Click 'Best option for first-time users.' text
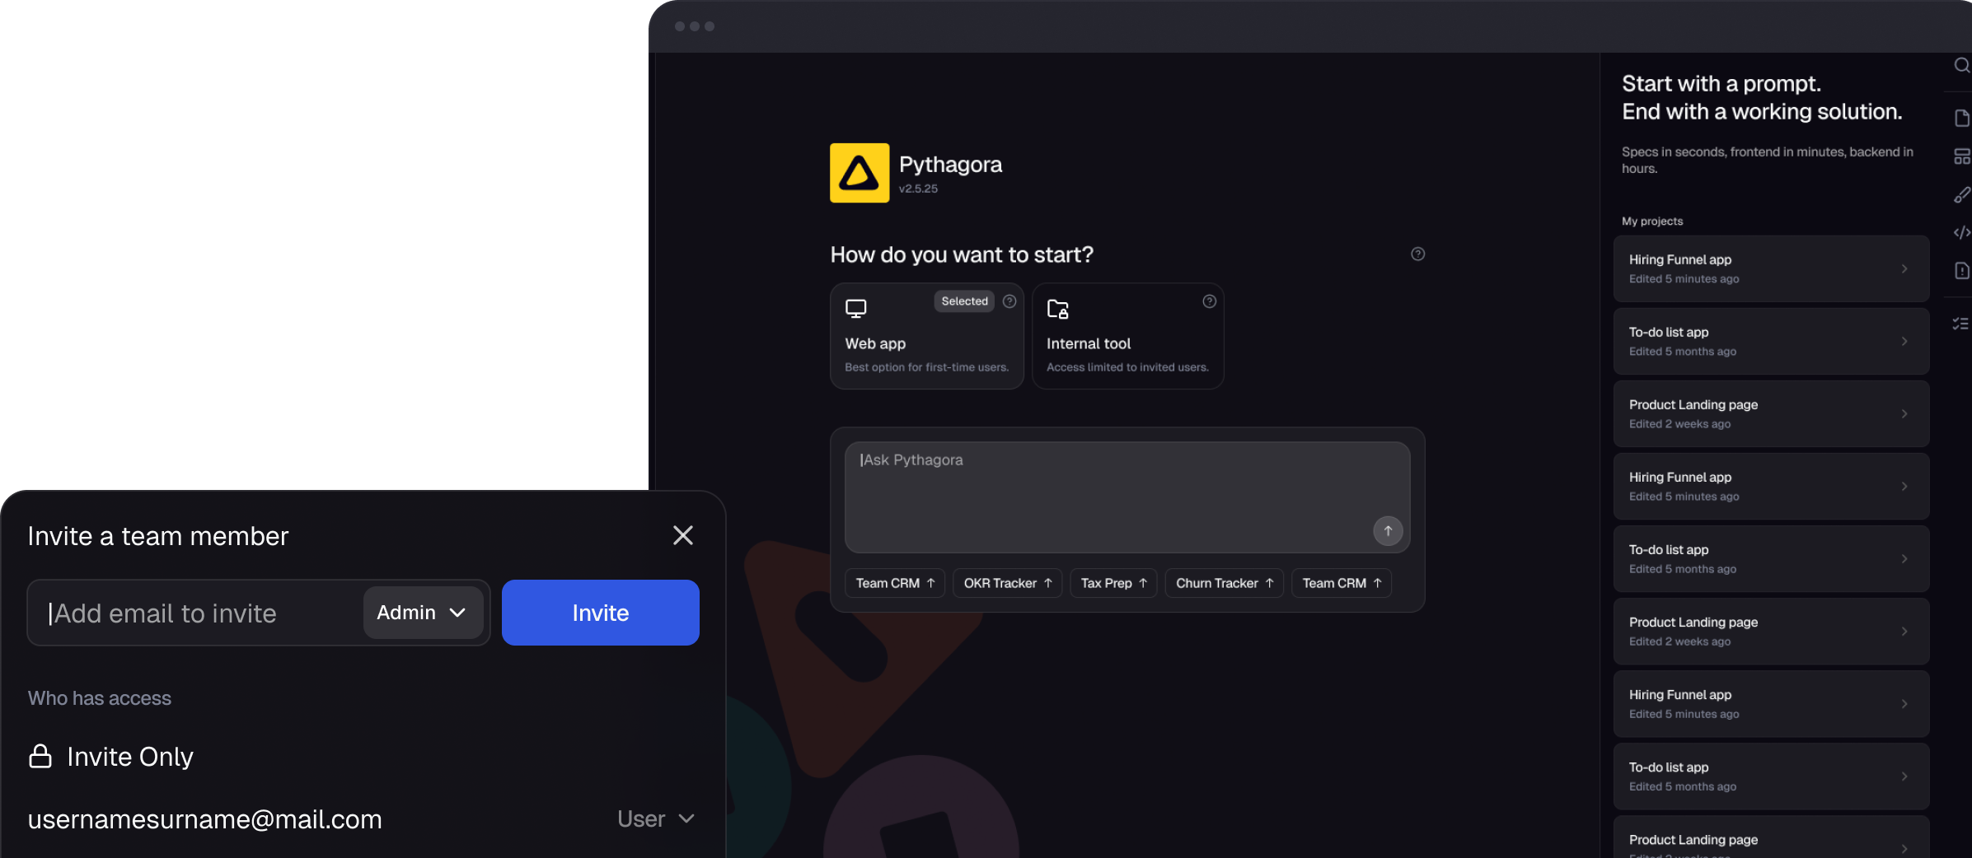This screenshot has width=1972, height=858. tap(926, 367)
